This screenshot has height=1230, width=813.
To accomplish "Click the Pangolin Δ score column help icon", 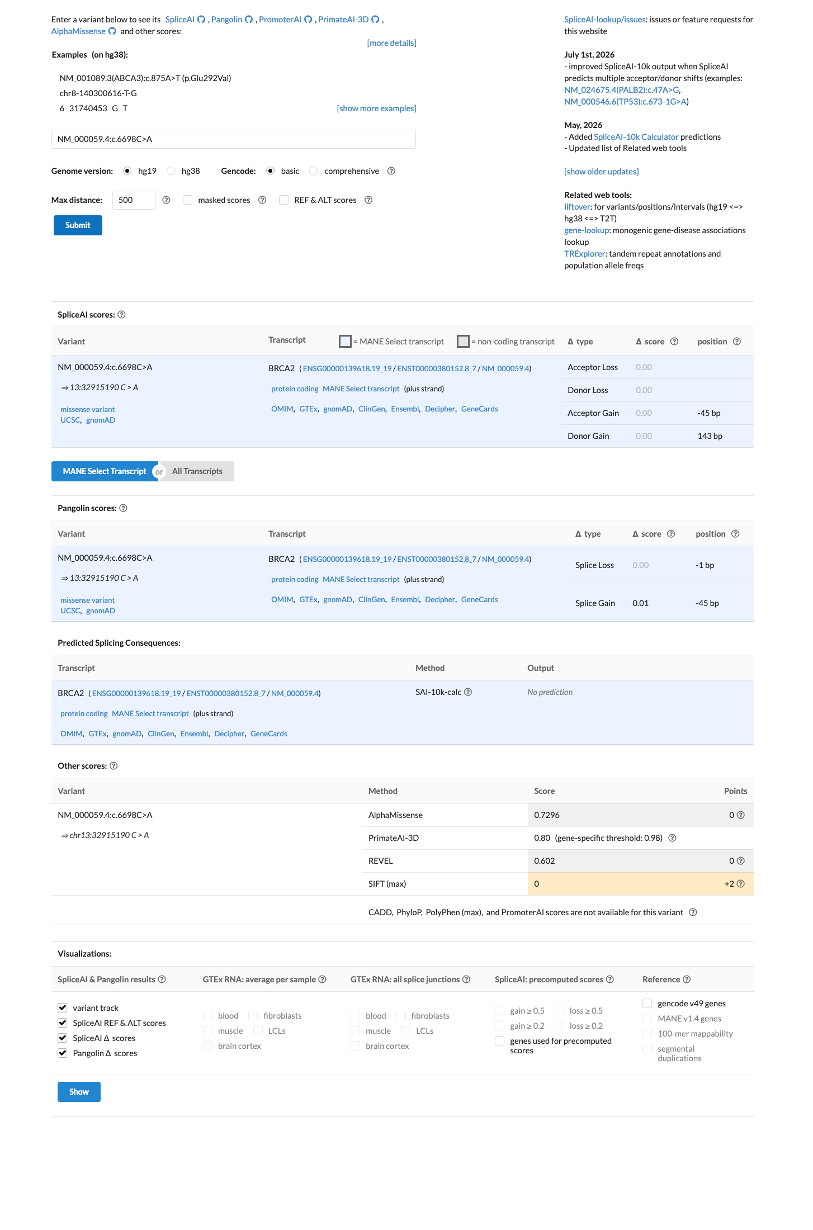I will [671, 534].
